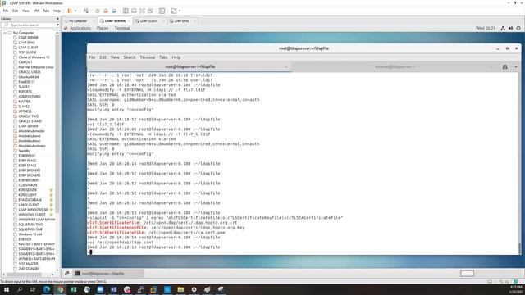The height and width of the screenshot is (295, 525).
Task: Switch to the My Computer tab
Action: 78,21
